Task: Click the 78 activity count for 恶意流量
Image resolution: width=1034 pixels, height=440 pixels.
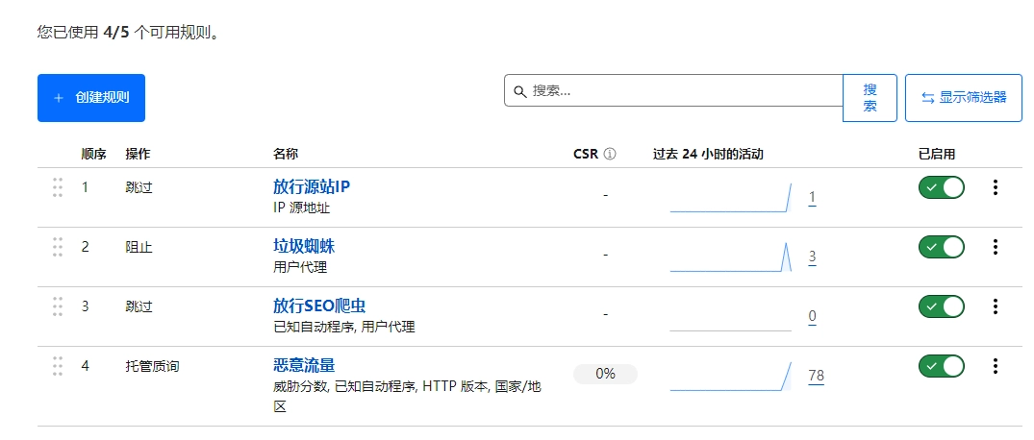Action: pyautogui.click(x=816, y=376)
